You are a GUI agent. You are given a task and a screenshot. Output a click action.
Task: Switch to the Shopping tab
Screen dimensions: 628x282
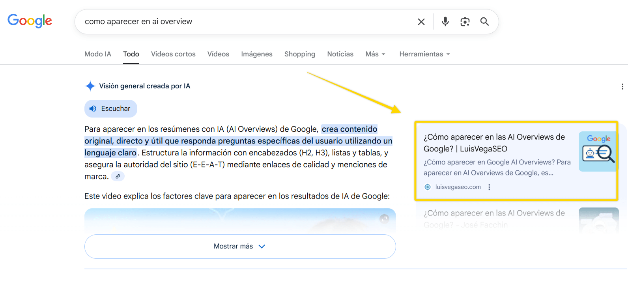pyautogui.click(x=300, y=54)
